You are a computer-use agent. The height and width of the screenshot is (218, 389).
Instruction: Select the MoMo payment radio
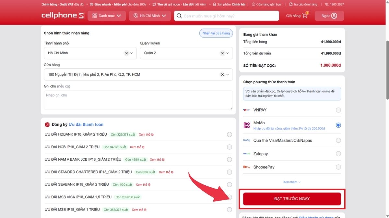pos(338,125)
